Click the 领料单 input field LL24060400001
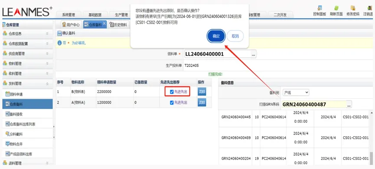This screenshot has width=375, height=169. (x=217, y=54)
